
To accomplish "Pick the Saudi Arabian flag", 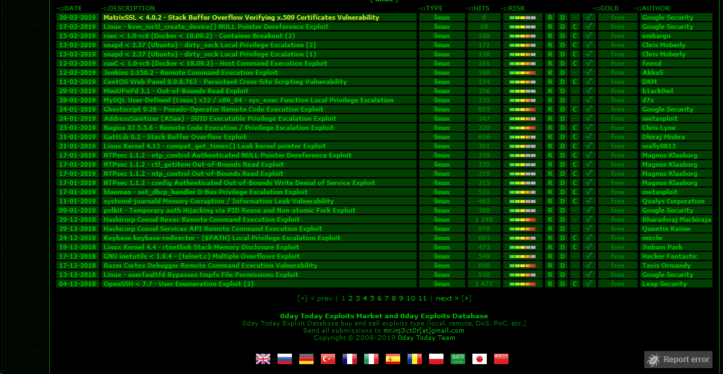I will click(x=458, y=359).
